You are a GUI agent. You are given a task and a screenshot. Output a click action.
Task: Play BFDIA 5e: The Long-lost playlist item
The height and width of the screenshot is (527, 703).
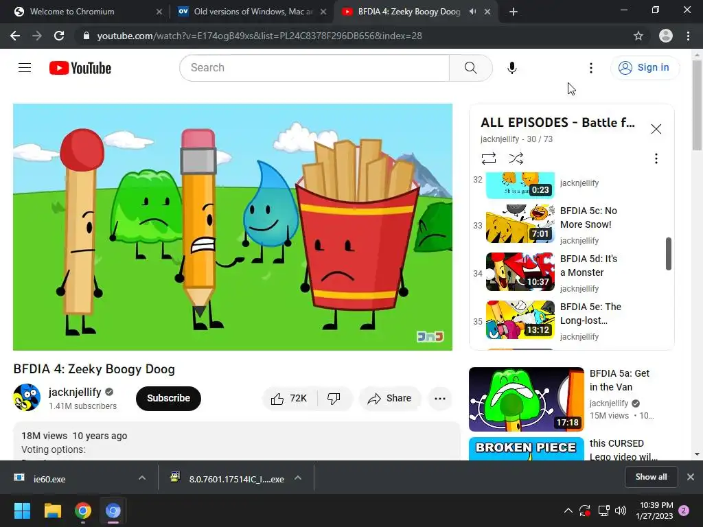tap(568, 321)
